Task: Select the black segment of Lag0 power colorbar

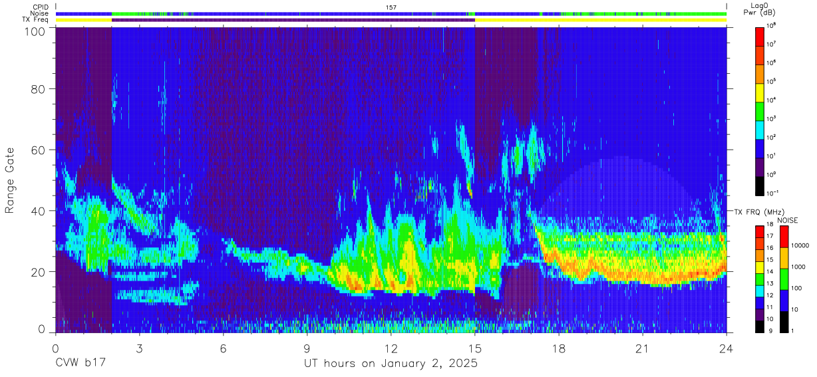Action: click(760, 185)
